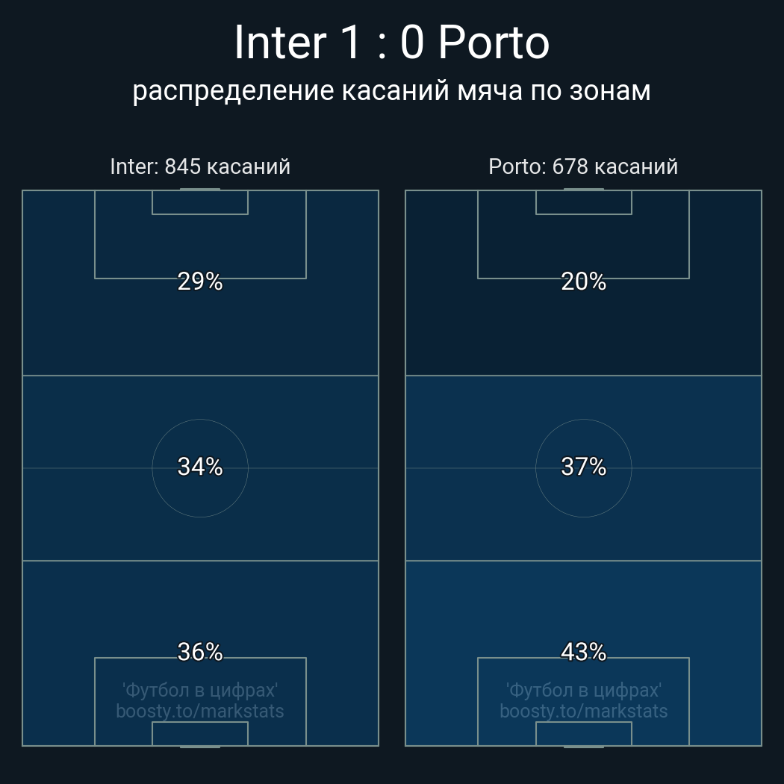Click Inter's 29% attacking third value
The image size is (784, 784).
(200, 281)
